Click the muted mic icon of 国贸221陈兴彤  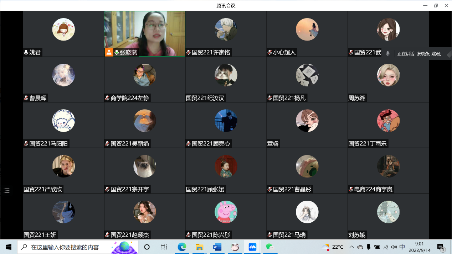click(188, 235)
